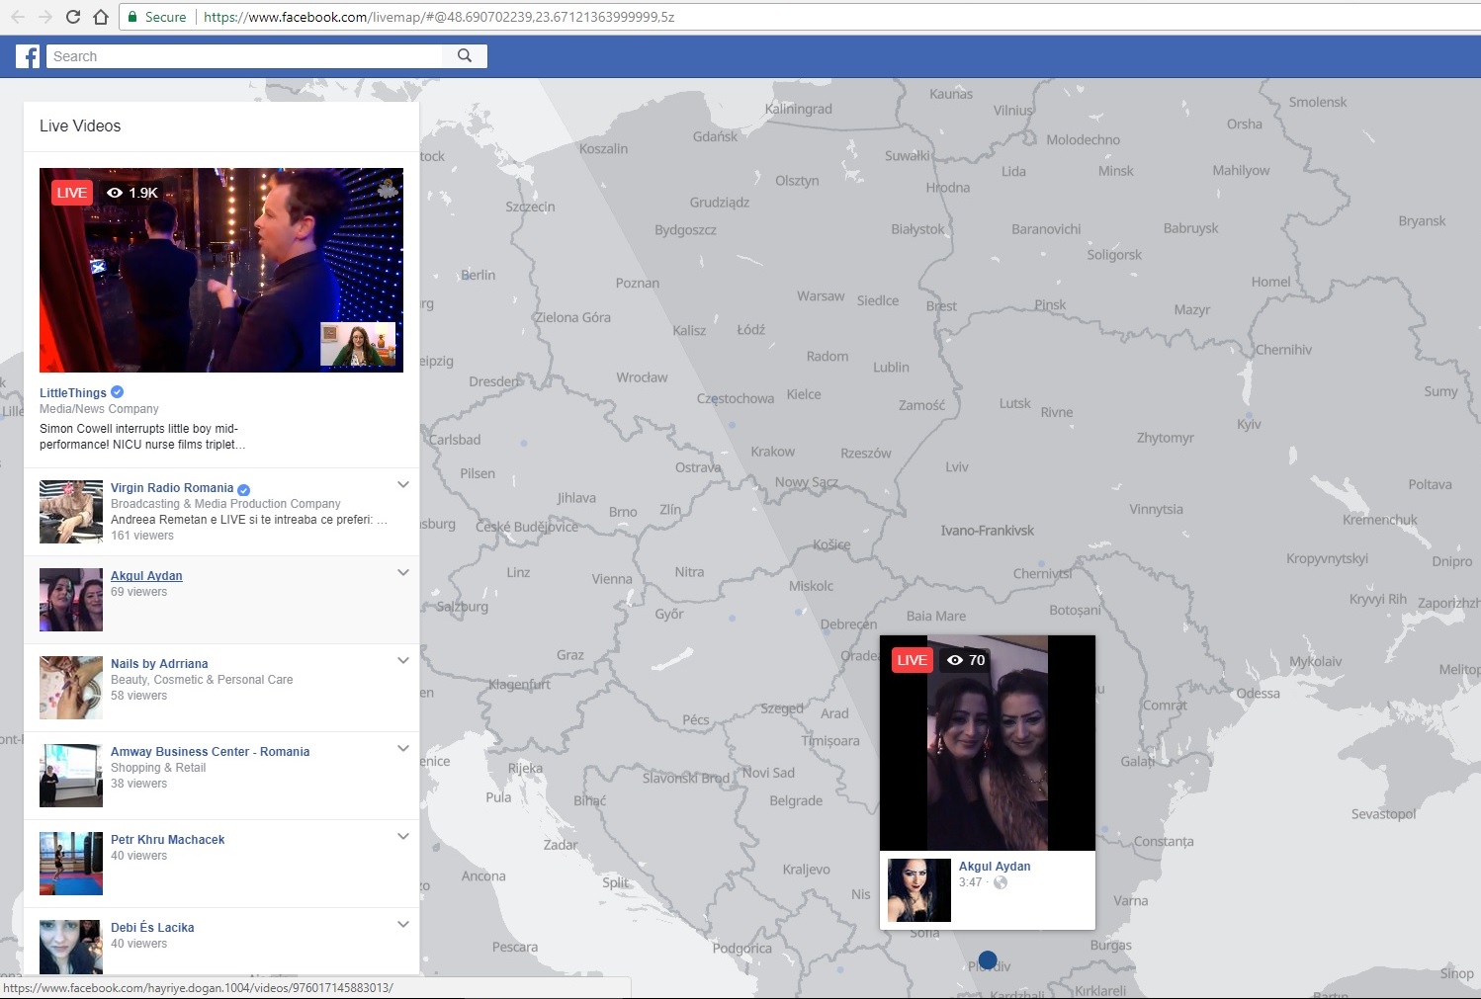Click the Kyiv label on map

(x=1249, y=424)
